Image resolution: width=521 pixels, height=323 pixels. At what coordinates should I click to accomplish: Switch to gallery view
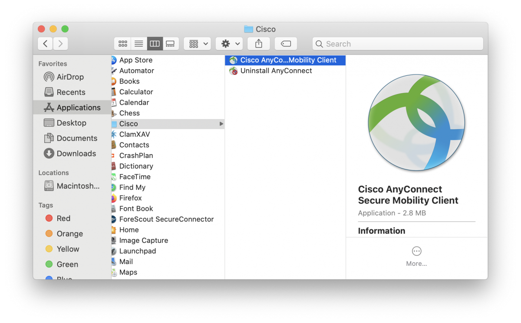(x=170, y=44)
